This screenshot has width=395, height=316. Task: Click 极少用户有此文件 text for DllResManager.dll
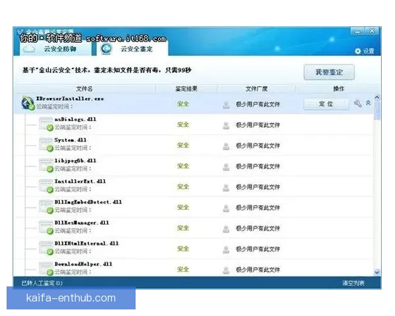coord(257,228)
